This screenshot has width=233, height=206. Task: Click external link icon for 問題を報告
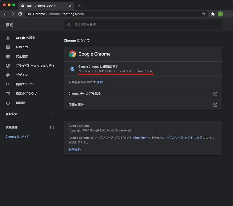215,105
